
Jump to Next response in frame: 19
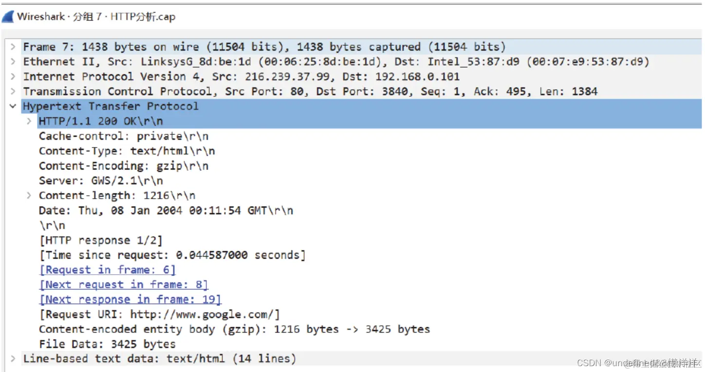click(130, 299)
